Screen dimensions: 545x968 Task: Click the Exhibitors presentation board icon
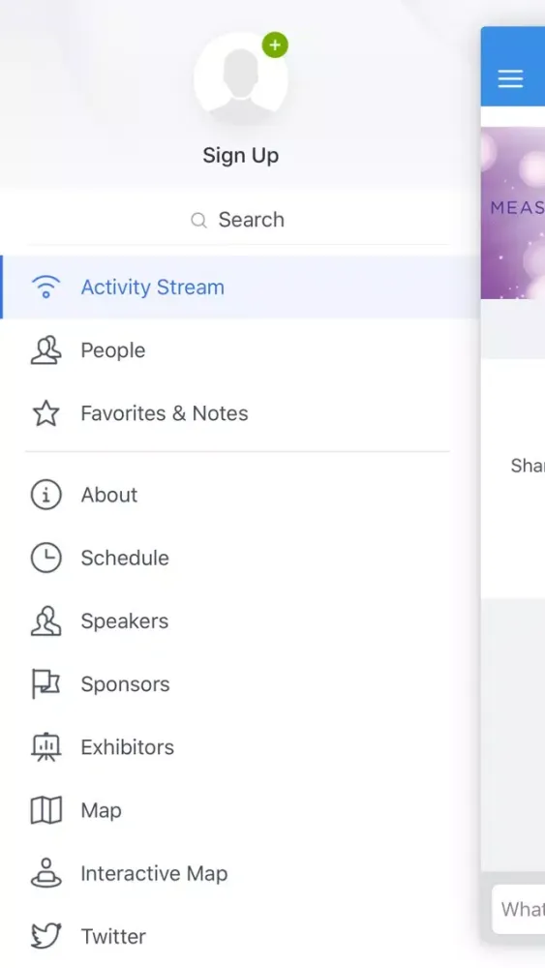(x=45, y=747)
